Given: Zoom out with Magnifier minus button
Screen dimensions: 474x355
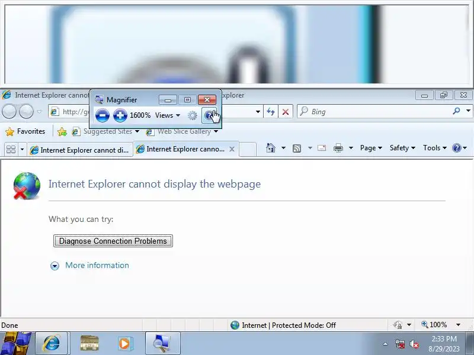Looking at the screenshot, I should point(102,115).
